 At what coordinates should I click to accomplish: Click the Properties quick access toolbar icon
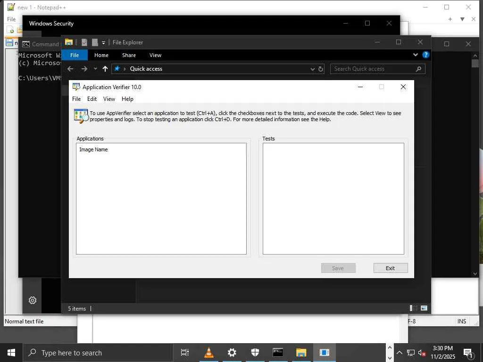[84, 42]
